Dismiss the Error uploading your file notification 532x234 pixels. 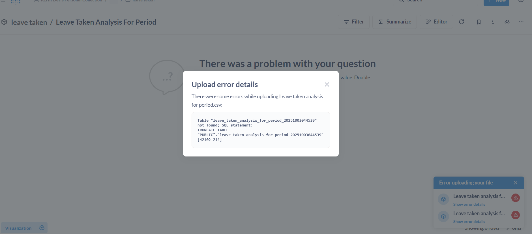[x=515, y=183]
